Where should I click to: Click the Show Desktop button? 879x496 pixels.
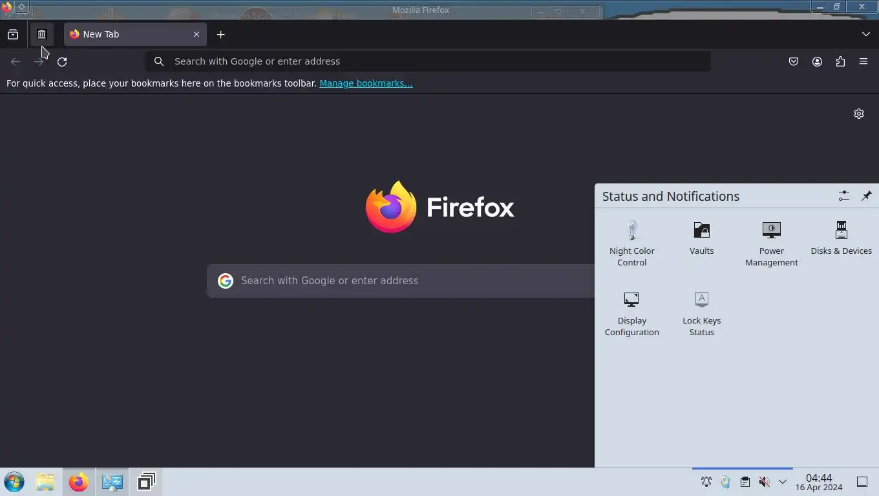862,482
